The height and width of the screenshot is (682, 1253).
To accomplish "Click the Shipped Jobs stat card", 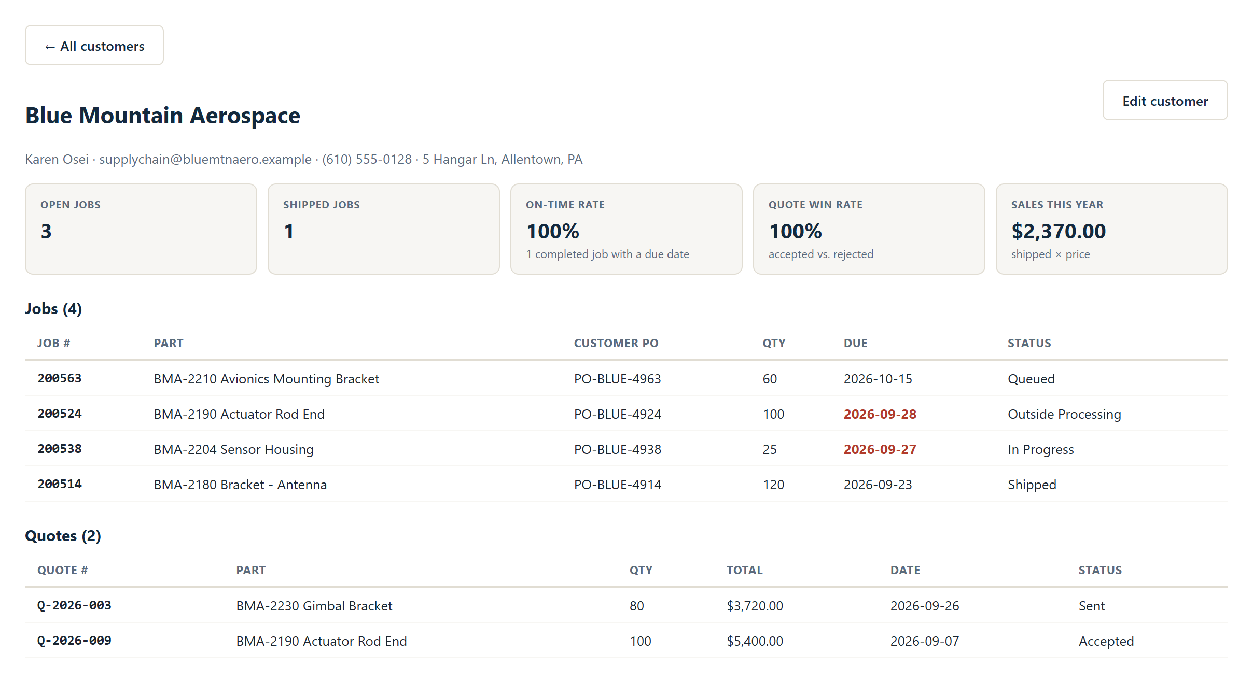I will point(384,229).
